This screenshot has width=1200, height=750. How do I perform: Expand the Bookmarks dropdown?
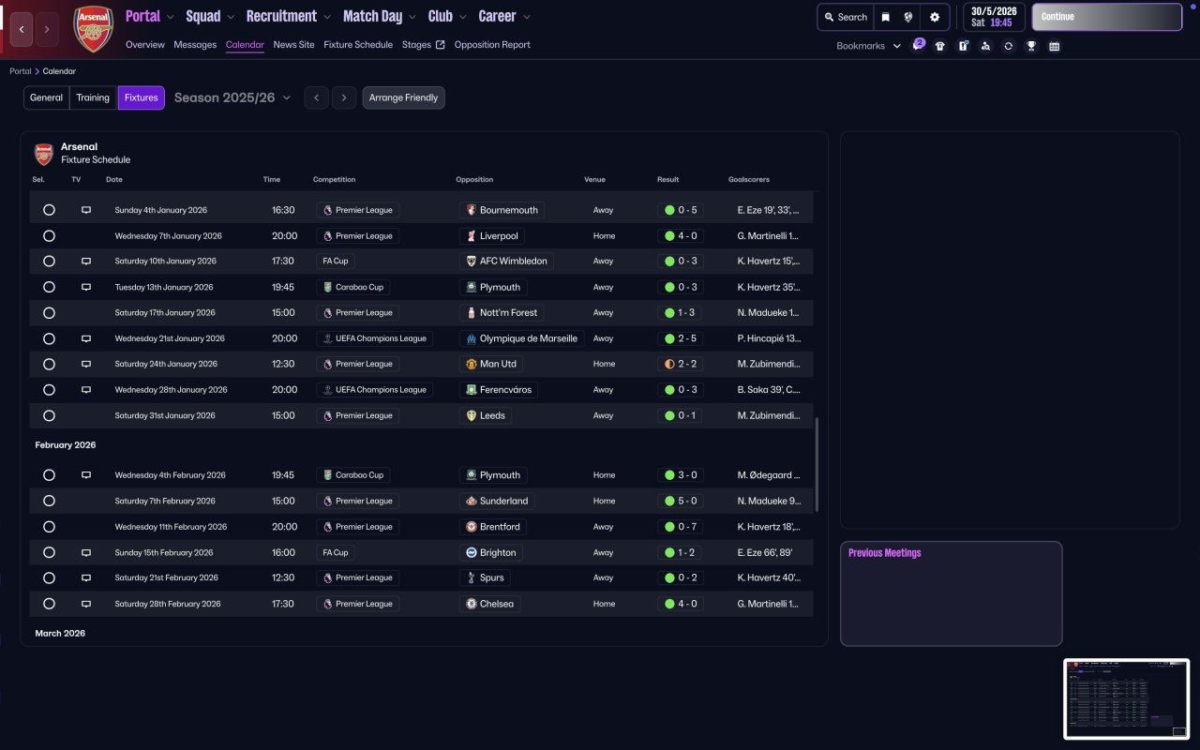coord(869,46)
